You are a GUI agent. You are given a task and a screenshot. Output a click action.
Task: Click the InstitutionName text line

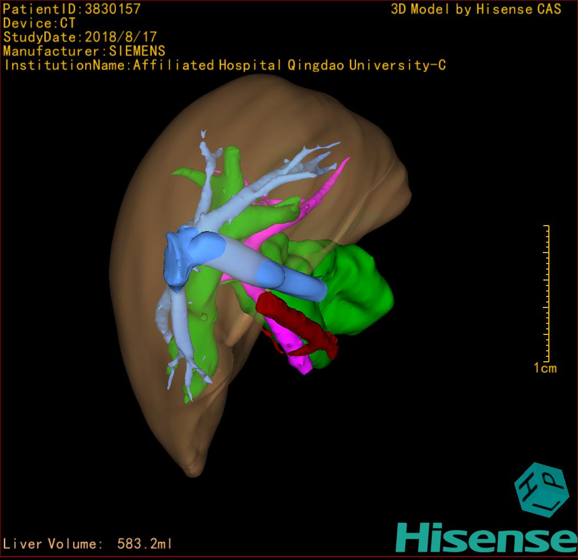pyautogui.click(x=225, y=65)
